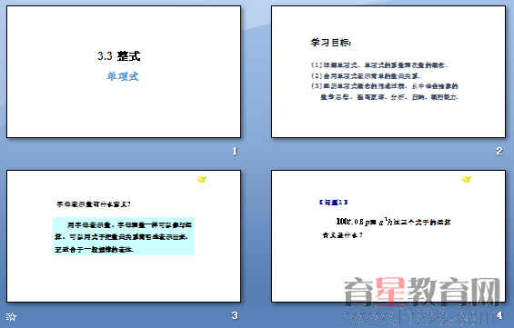Click the 3.3 整式 title text on slide 1
The height and width of the screenshot is (328, 514).
click(x=118, y=56)
